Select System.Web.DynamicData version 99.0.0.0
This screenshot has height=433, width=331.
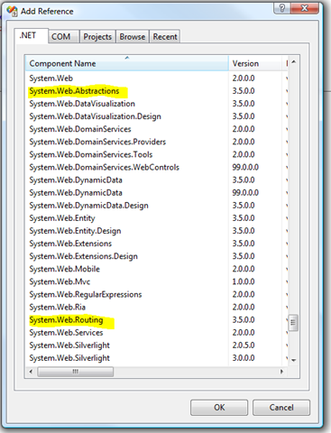tap(156, 193)
